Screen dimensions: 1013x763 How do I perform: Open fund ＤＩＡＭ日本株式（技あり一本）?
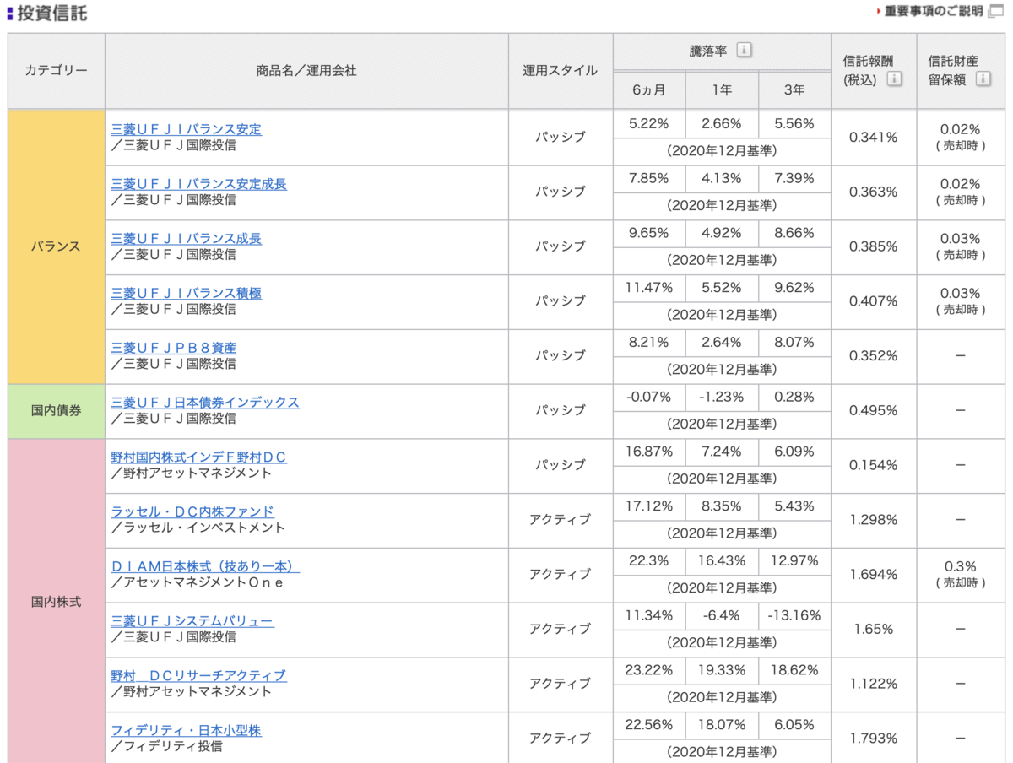(205, 566)
